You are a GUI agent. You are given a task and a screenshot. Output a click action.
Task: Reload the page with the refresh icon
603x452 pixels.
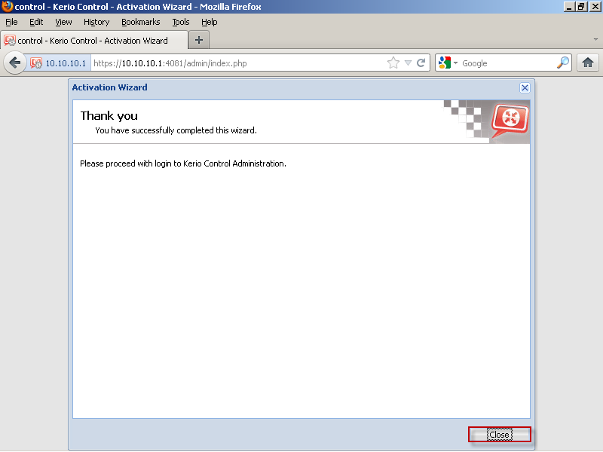tap(421, 63)
